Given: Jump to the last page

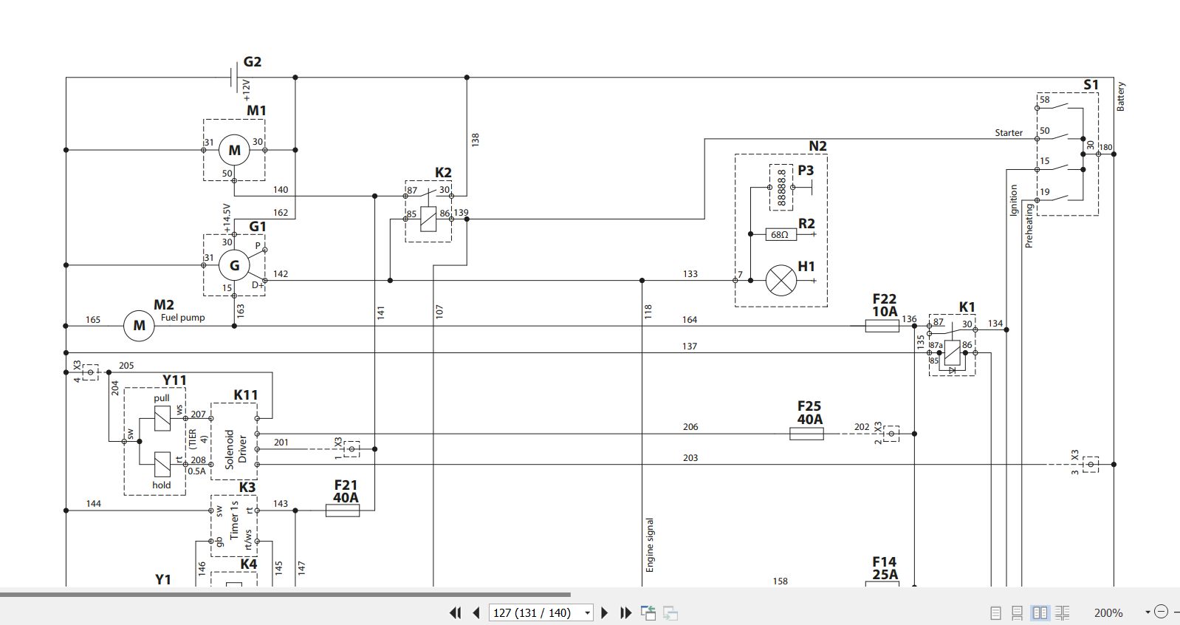Looking at the screenshot, I should (x=625, y=612).
